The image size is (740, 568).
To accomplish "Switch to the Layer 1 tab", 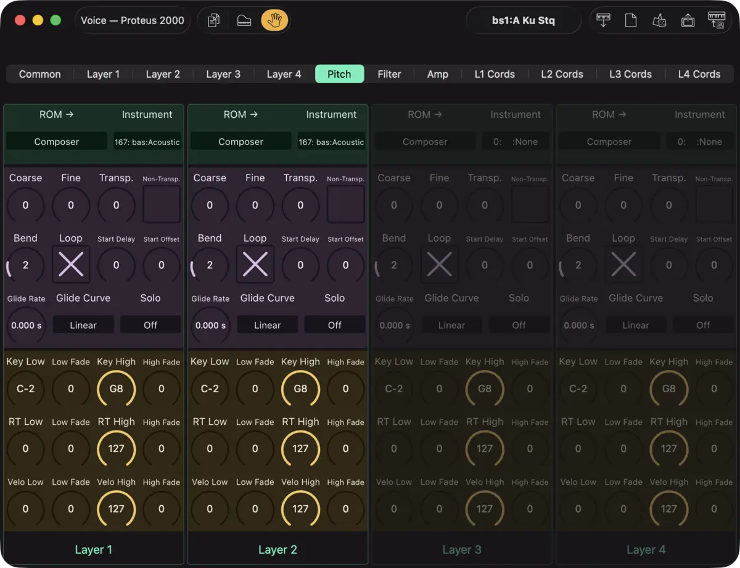I will [103, 74].
